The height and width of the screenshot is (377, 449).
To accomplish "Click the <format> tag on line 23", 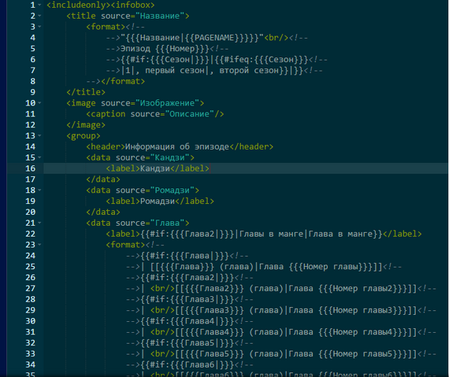I will [125, 245].
